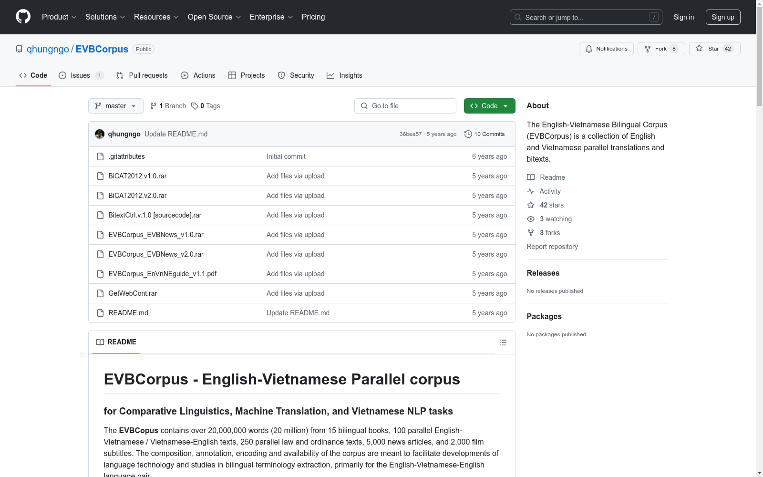The height and width of the screenshot is (477, 763).
Task: Click 'Initial commit' message for .gitattributes
Action: pos(286,156)
